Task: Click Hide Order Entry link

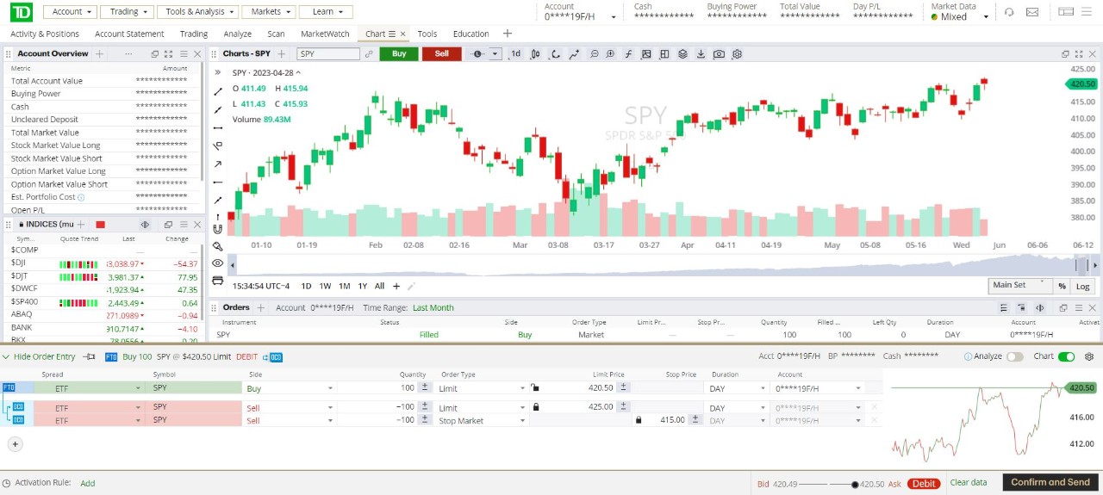Action: pos(44,356)
